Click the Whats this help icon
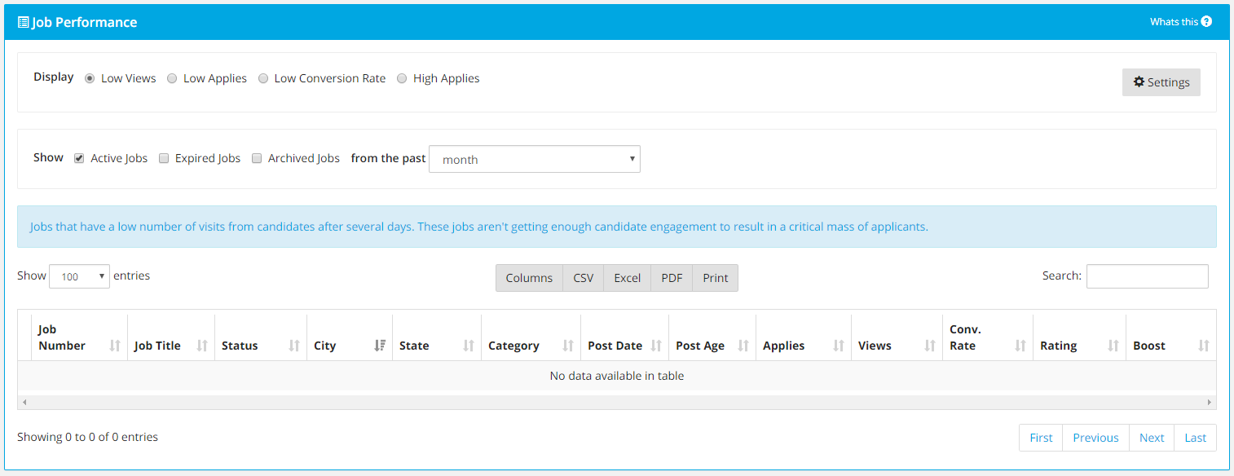The height and width of the screenshot is (476, 1234). (x=1206, y=22)
